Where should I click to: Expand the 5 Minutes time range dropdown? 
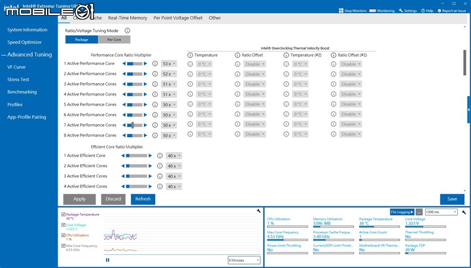(x=244, y=260)
